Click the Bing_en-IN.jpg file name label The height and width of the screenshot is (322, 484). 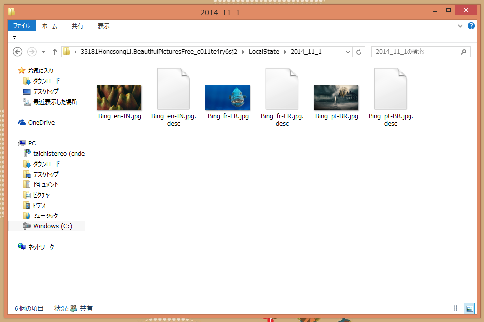click(x=119, y=116)
